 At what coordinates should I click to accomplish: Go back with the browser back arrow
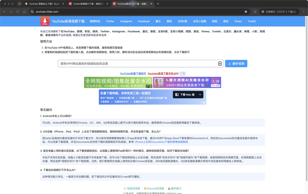pyautogui.click(x=4, y=12)
